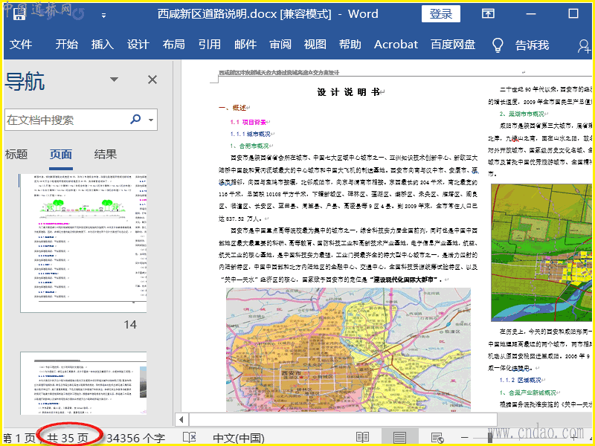
Task: Expand the search options dropdown arrow
Action: (x=151, y=120)
